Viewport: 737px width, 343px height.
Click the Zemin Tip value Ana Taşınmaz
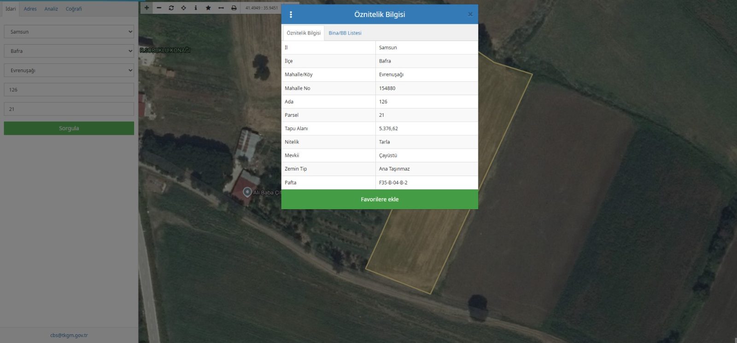pos(394,169)
